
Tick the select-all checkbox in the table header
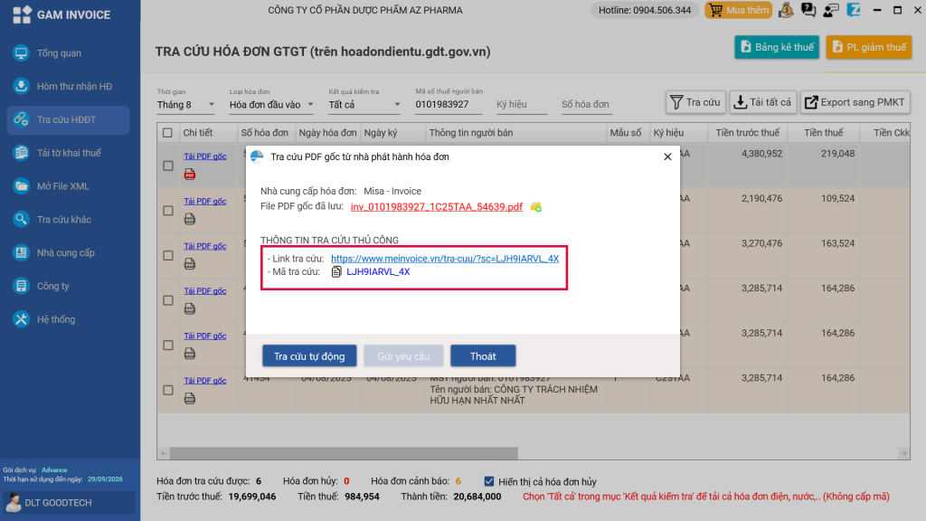click(x=167, y=133)
